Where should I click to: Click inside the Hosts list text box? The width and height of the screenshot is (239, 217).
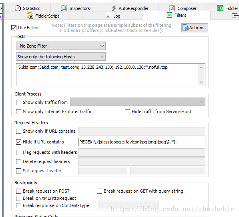(x=107, y=75)
